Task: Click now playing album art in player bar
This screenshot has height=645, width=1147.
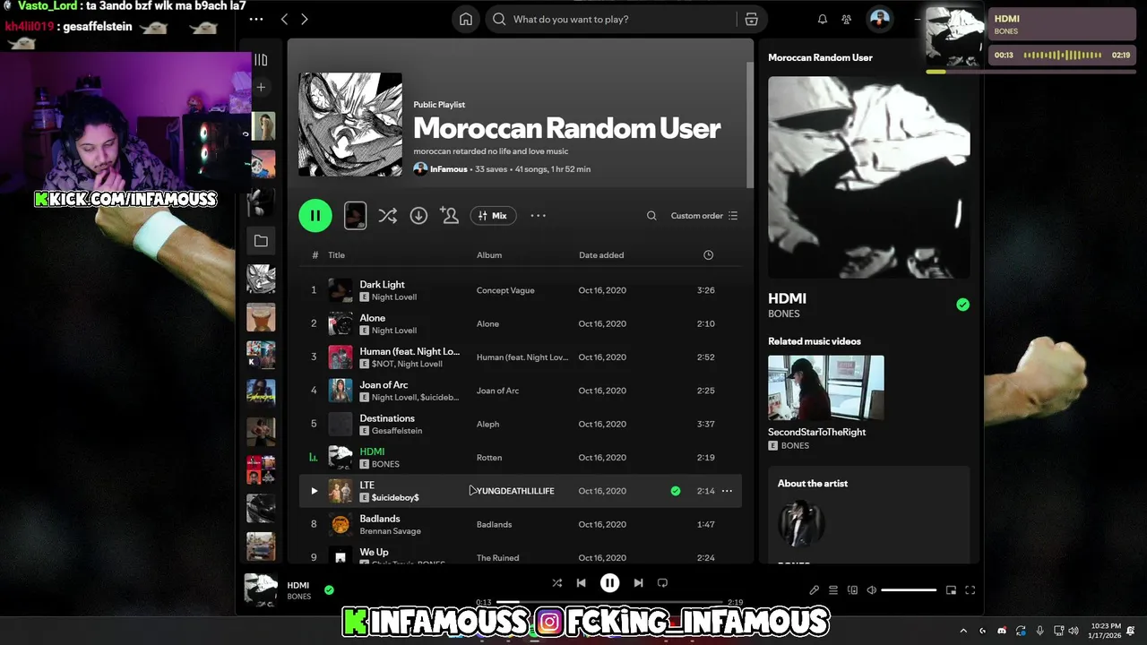Action: [x=261, y=590]
